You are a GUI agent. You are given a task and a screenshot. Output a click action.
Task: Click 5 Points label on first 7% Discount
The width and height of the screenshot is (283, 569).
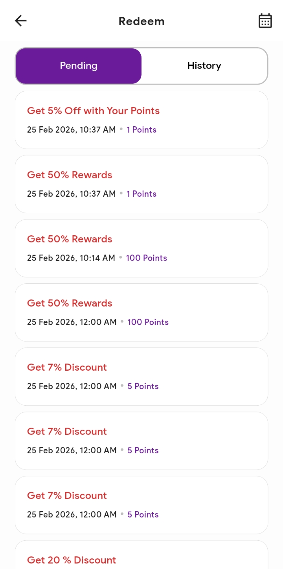point(143,386)
